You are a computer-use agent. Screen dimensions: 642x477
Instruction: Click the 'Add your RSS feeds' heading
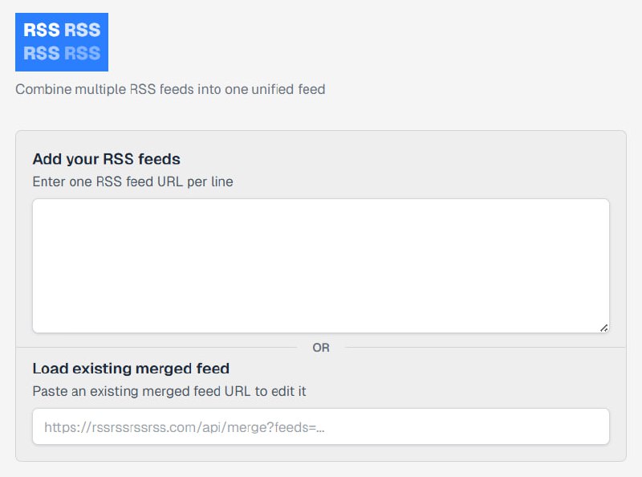pyautogui.click(x=106, y=159)
